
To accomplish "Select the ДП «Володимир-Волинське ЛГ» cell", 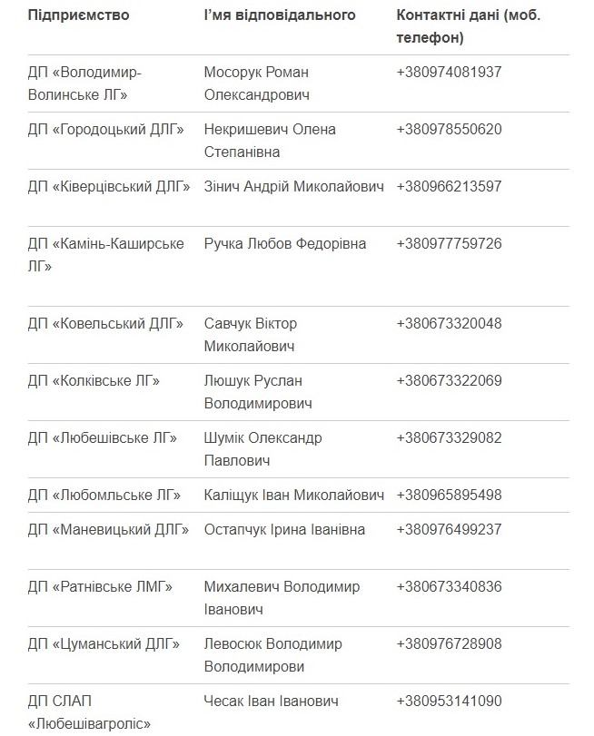I will (x=84, y=83).
